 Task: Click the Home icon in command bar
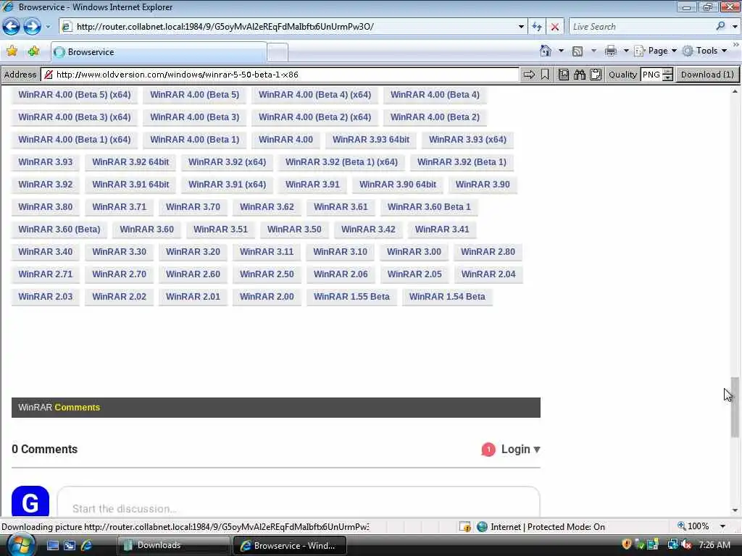click(545, 51)
